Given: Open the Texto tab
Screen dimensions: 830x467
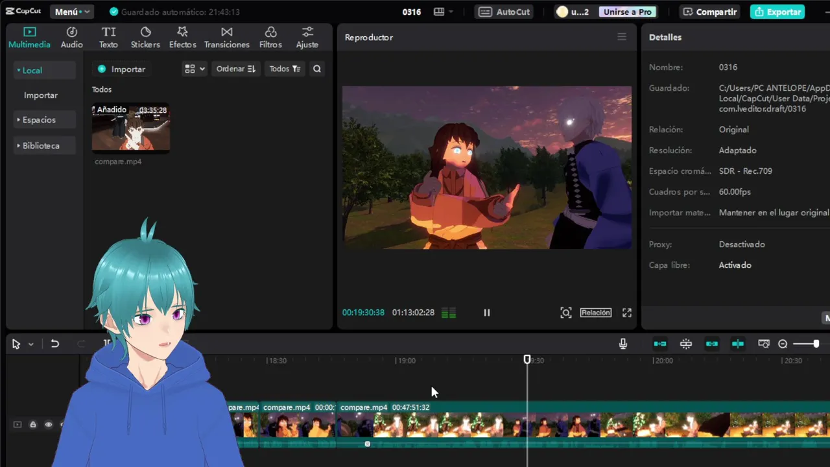Looking at the screenshot, I should coord(108,38).
